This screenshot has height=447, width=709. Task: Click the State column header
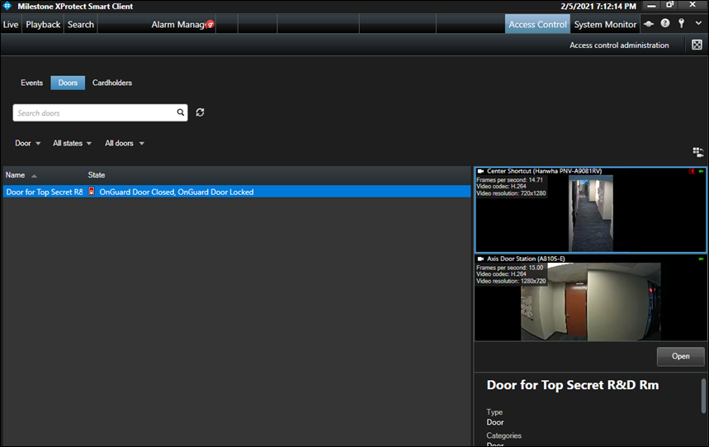click(x=97, y=175)
